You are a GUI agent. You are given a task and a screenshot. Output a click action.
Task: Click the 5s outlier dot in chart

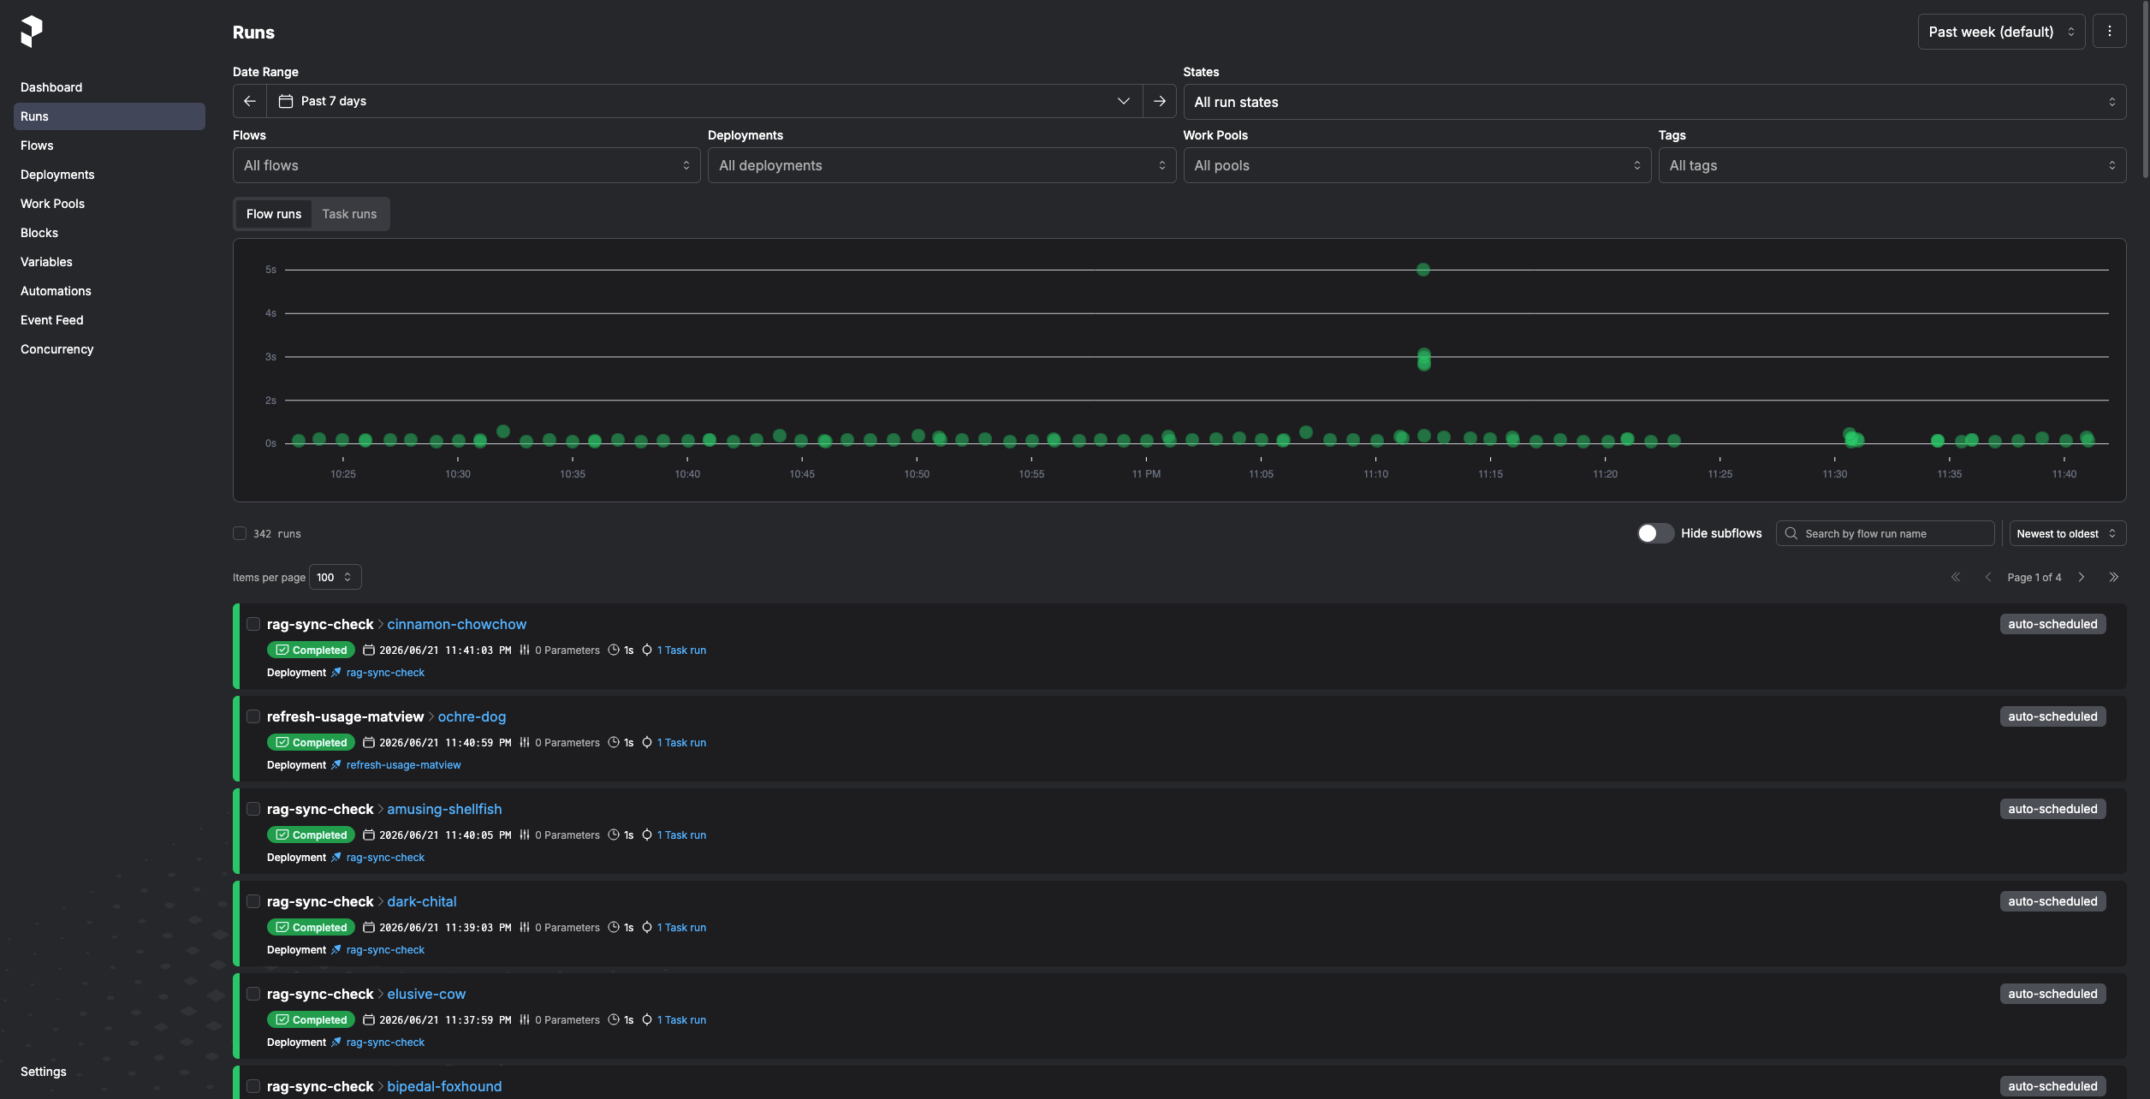1423,270
